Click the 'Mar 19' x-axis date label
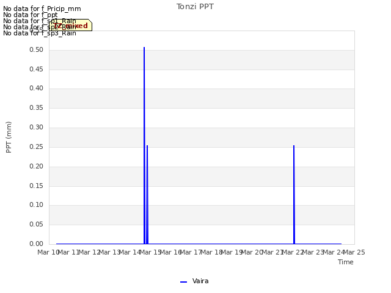 click(232, 252)
